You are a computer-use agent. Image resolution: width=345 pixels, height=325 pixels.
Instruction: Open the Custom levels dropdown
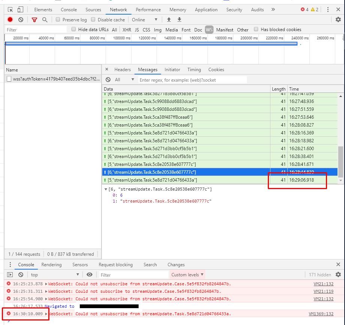[x=187, y=275]
